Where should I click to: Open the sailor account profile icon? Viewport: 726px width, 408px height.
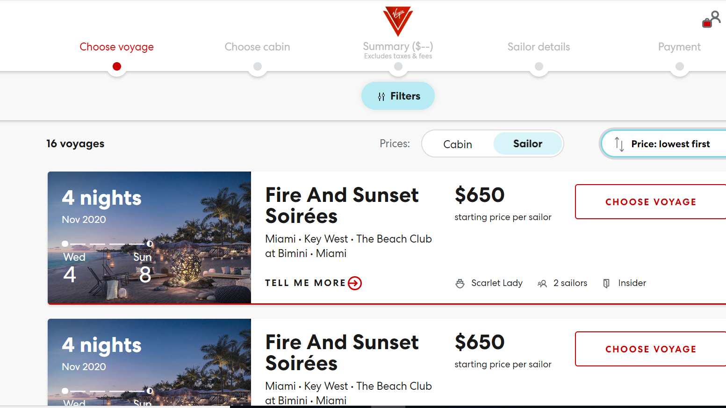[x=712, y=19]
